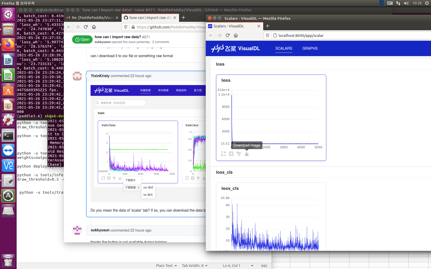Expand the train/loss chart in the screenshot

[103, 178]
